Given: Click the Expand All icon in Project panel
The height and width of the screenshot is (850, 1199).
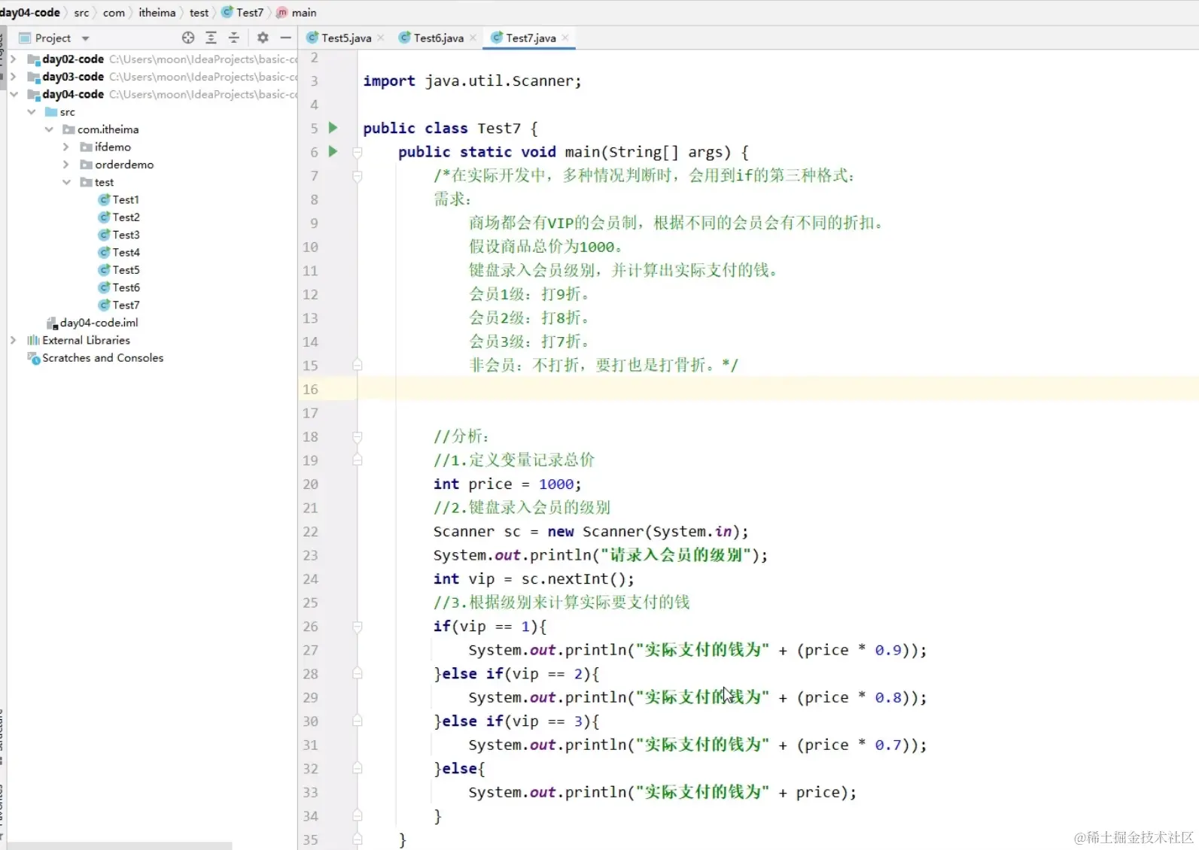Looking at the screenshot, I should (x=211, y=38).
